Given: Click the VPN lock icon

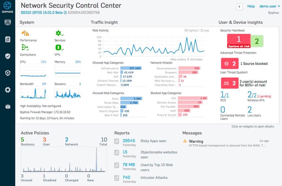Looking at the screenshot, I should pos(59,48).
